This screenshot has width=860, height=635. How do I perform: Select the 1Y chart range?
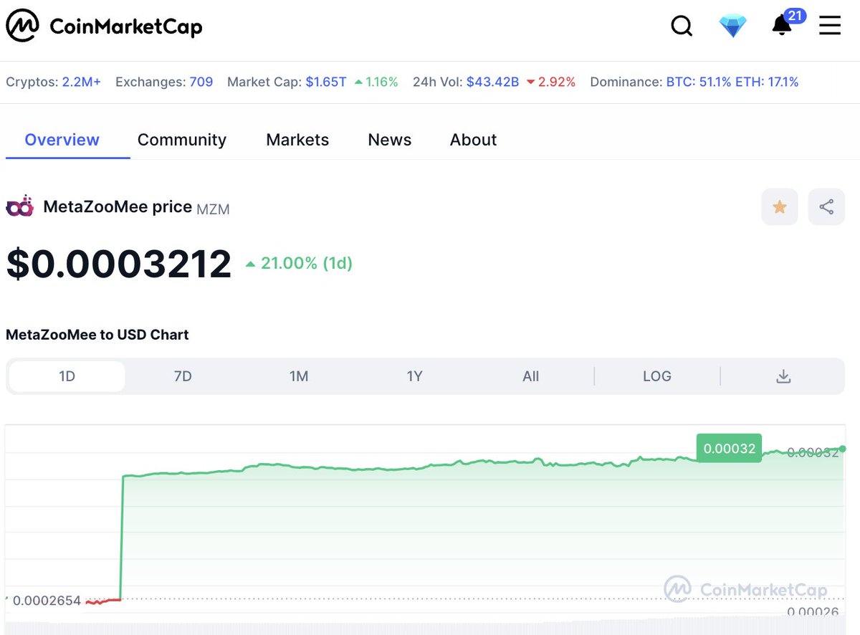(x=415, y=376)
